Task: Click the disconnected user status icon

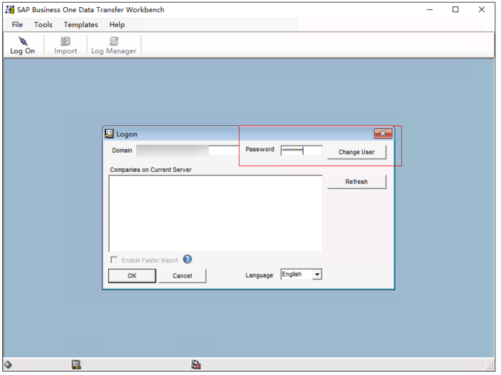Action: [x=196, y=364]
